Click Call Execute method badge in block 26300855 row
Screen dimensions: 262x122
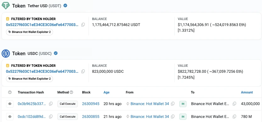68,116
